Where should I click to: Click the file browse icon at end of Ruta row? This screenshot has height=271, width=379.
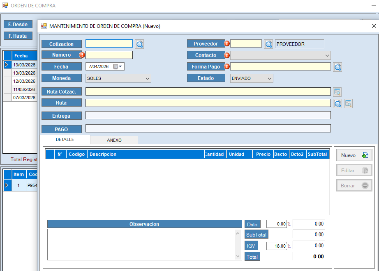click(x=348, y=104)
